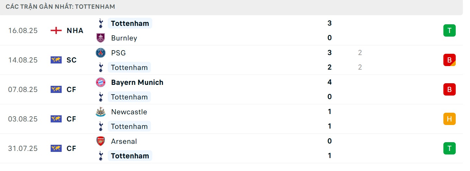Select the 14.08.25 match date
This screenshot has width=470, height=171.
pos(23,60)
